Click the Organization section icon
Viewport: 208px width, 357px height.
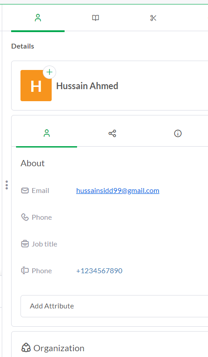pos(26,348)
